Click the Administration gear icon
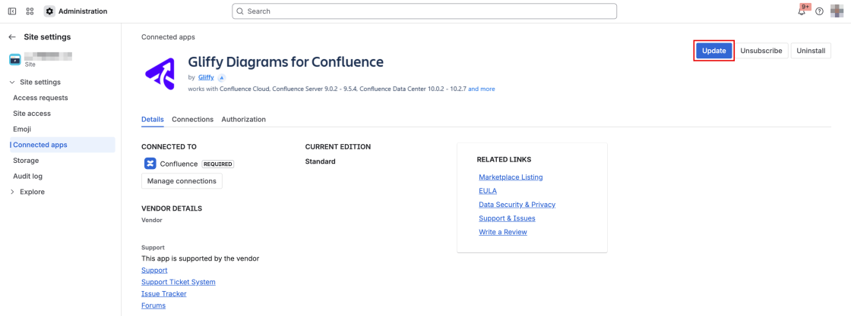This screenshot has width=851, height=316. click(49, 11)
